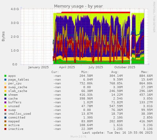The width and height of the screenshot is (157, 140).
Task: Click the cache average value 2.54G
Action: (x=118, y=99)
